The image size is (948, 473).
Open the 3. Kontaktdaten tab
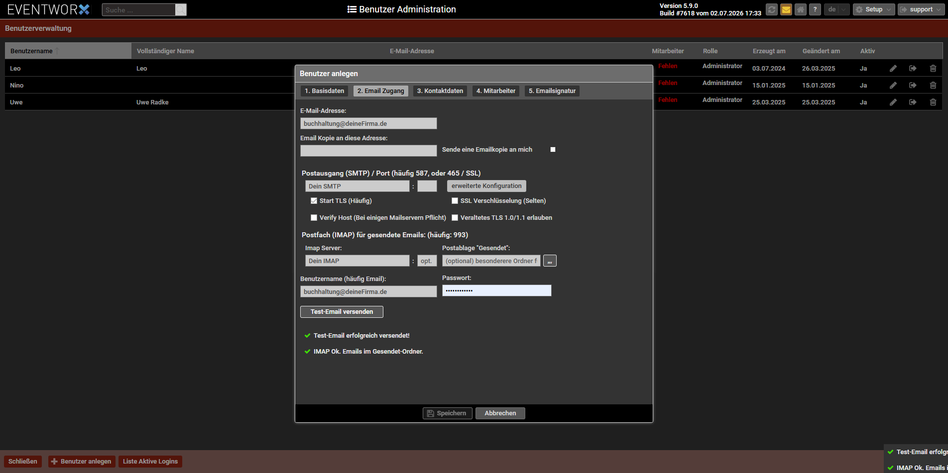point(440,91)
